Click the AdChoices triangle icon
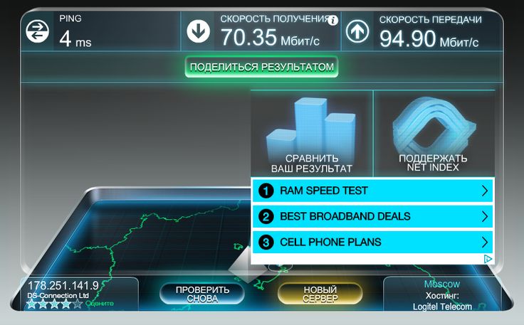This screenshot has height=325, width=524. [488, 259]
